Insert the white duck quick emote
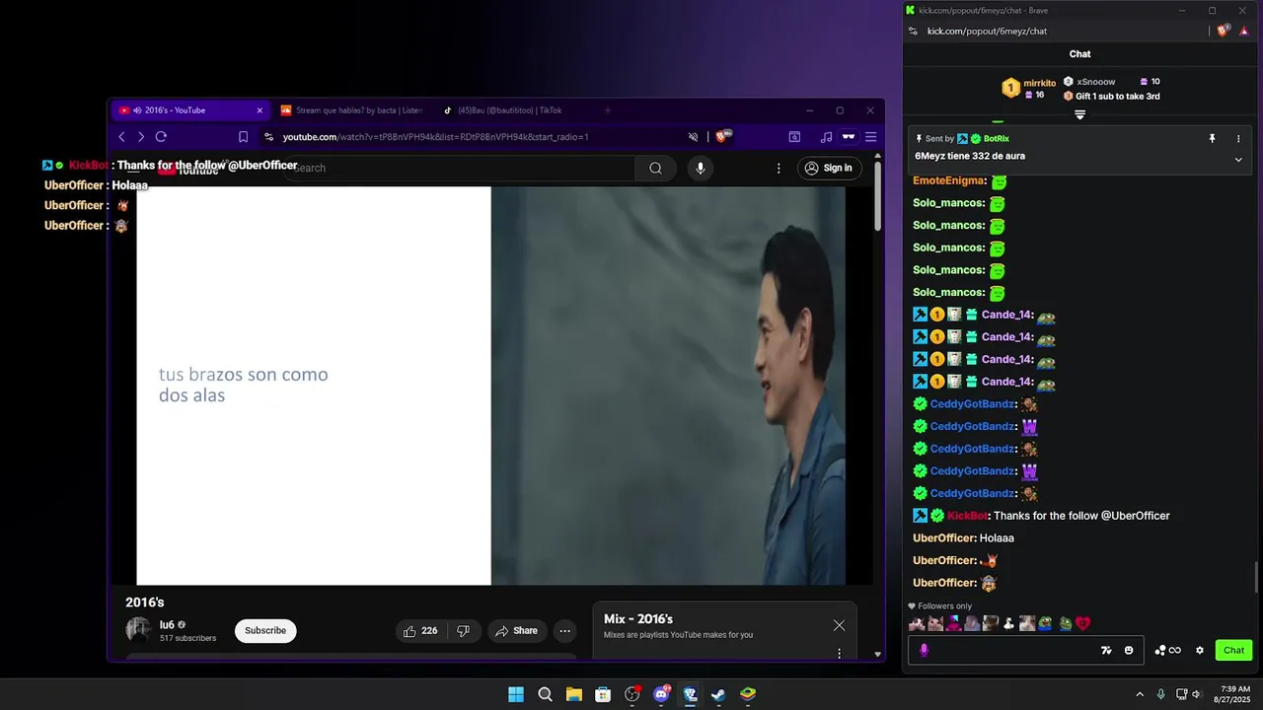Screen dimensions: 1263x710 click(1008, 623)
